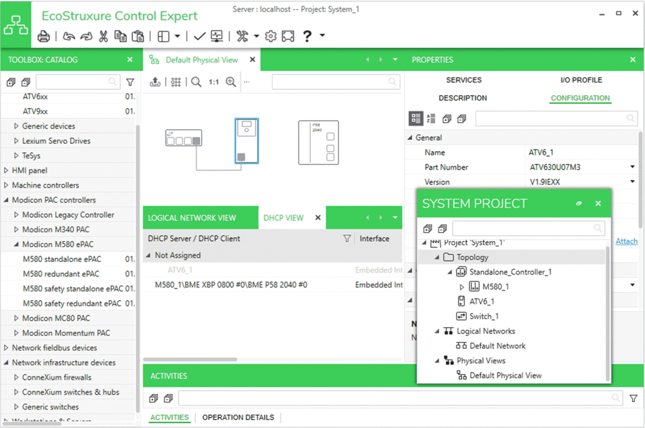Switch to the Description tab

pyautogui.click(x=463, y=98)
